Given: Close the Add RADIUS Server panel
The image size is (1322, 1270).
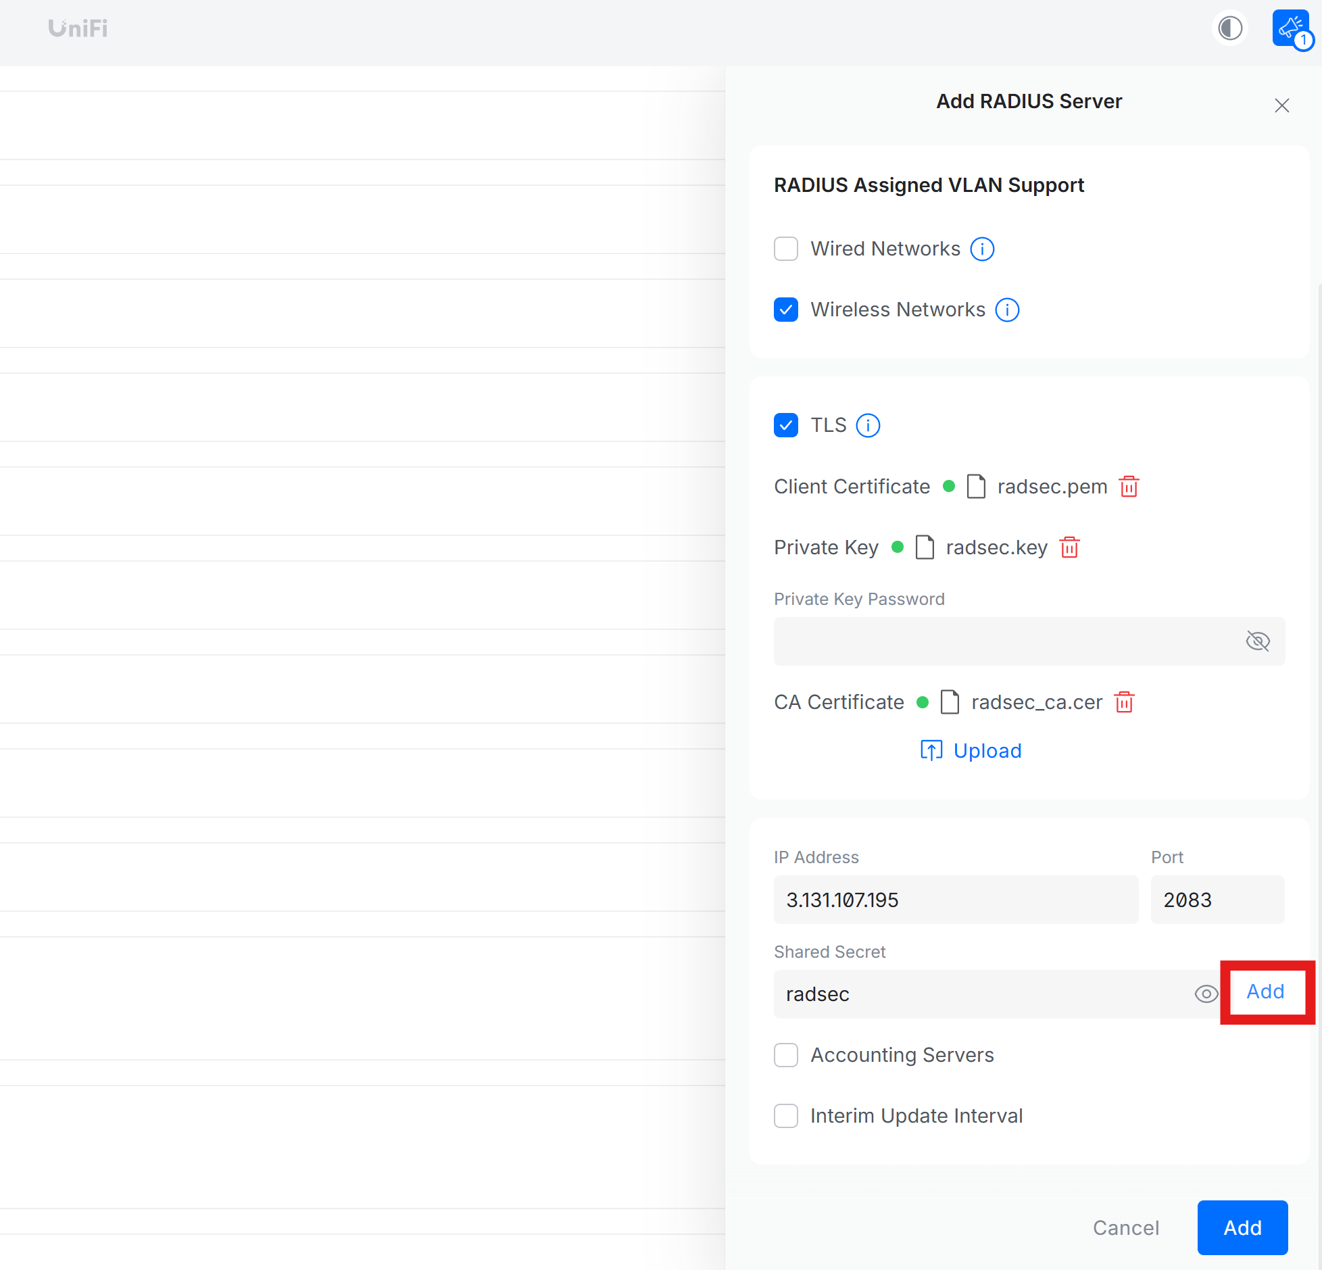Looking at the screenshot, I should [x=1282, y=105].
